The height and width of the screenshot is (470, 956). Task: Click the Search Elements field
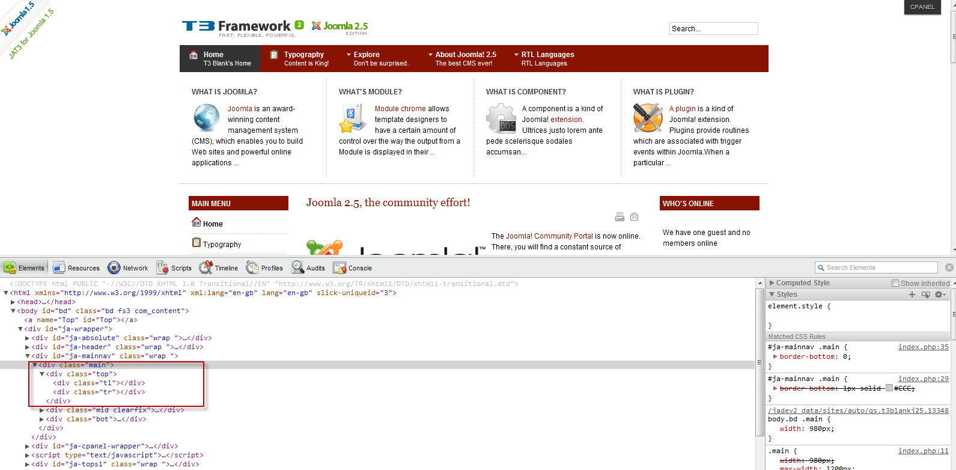point(876,267)
